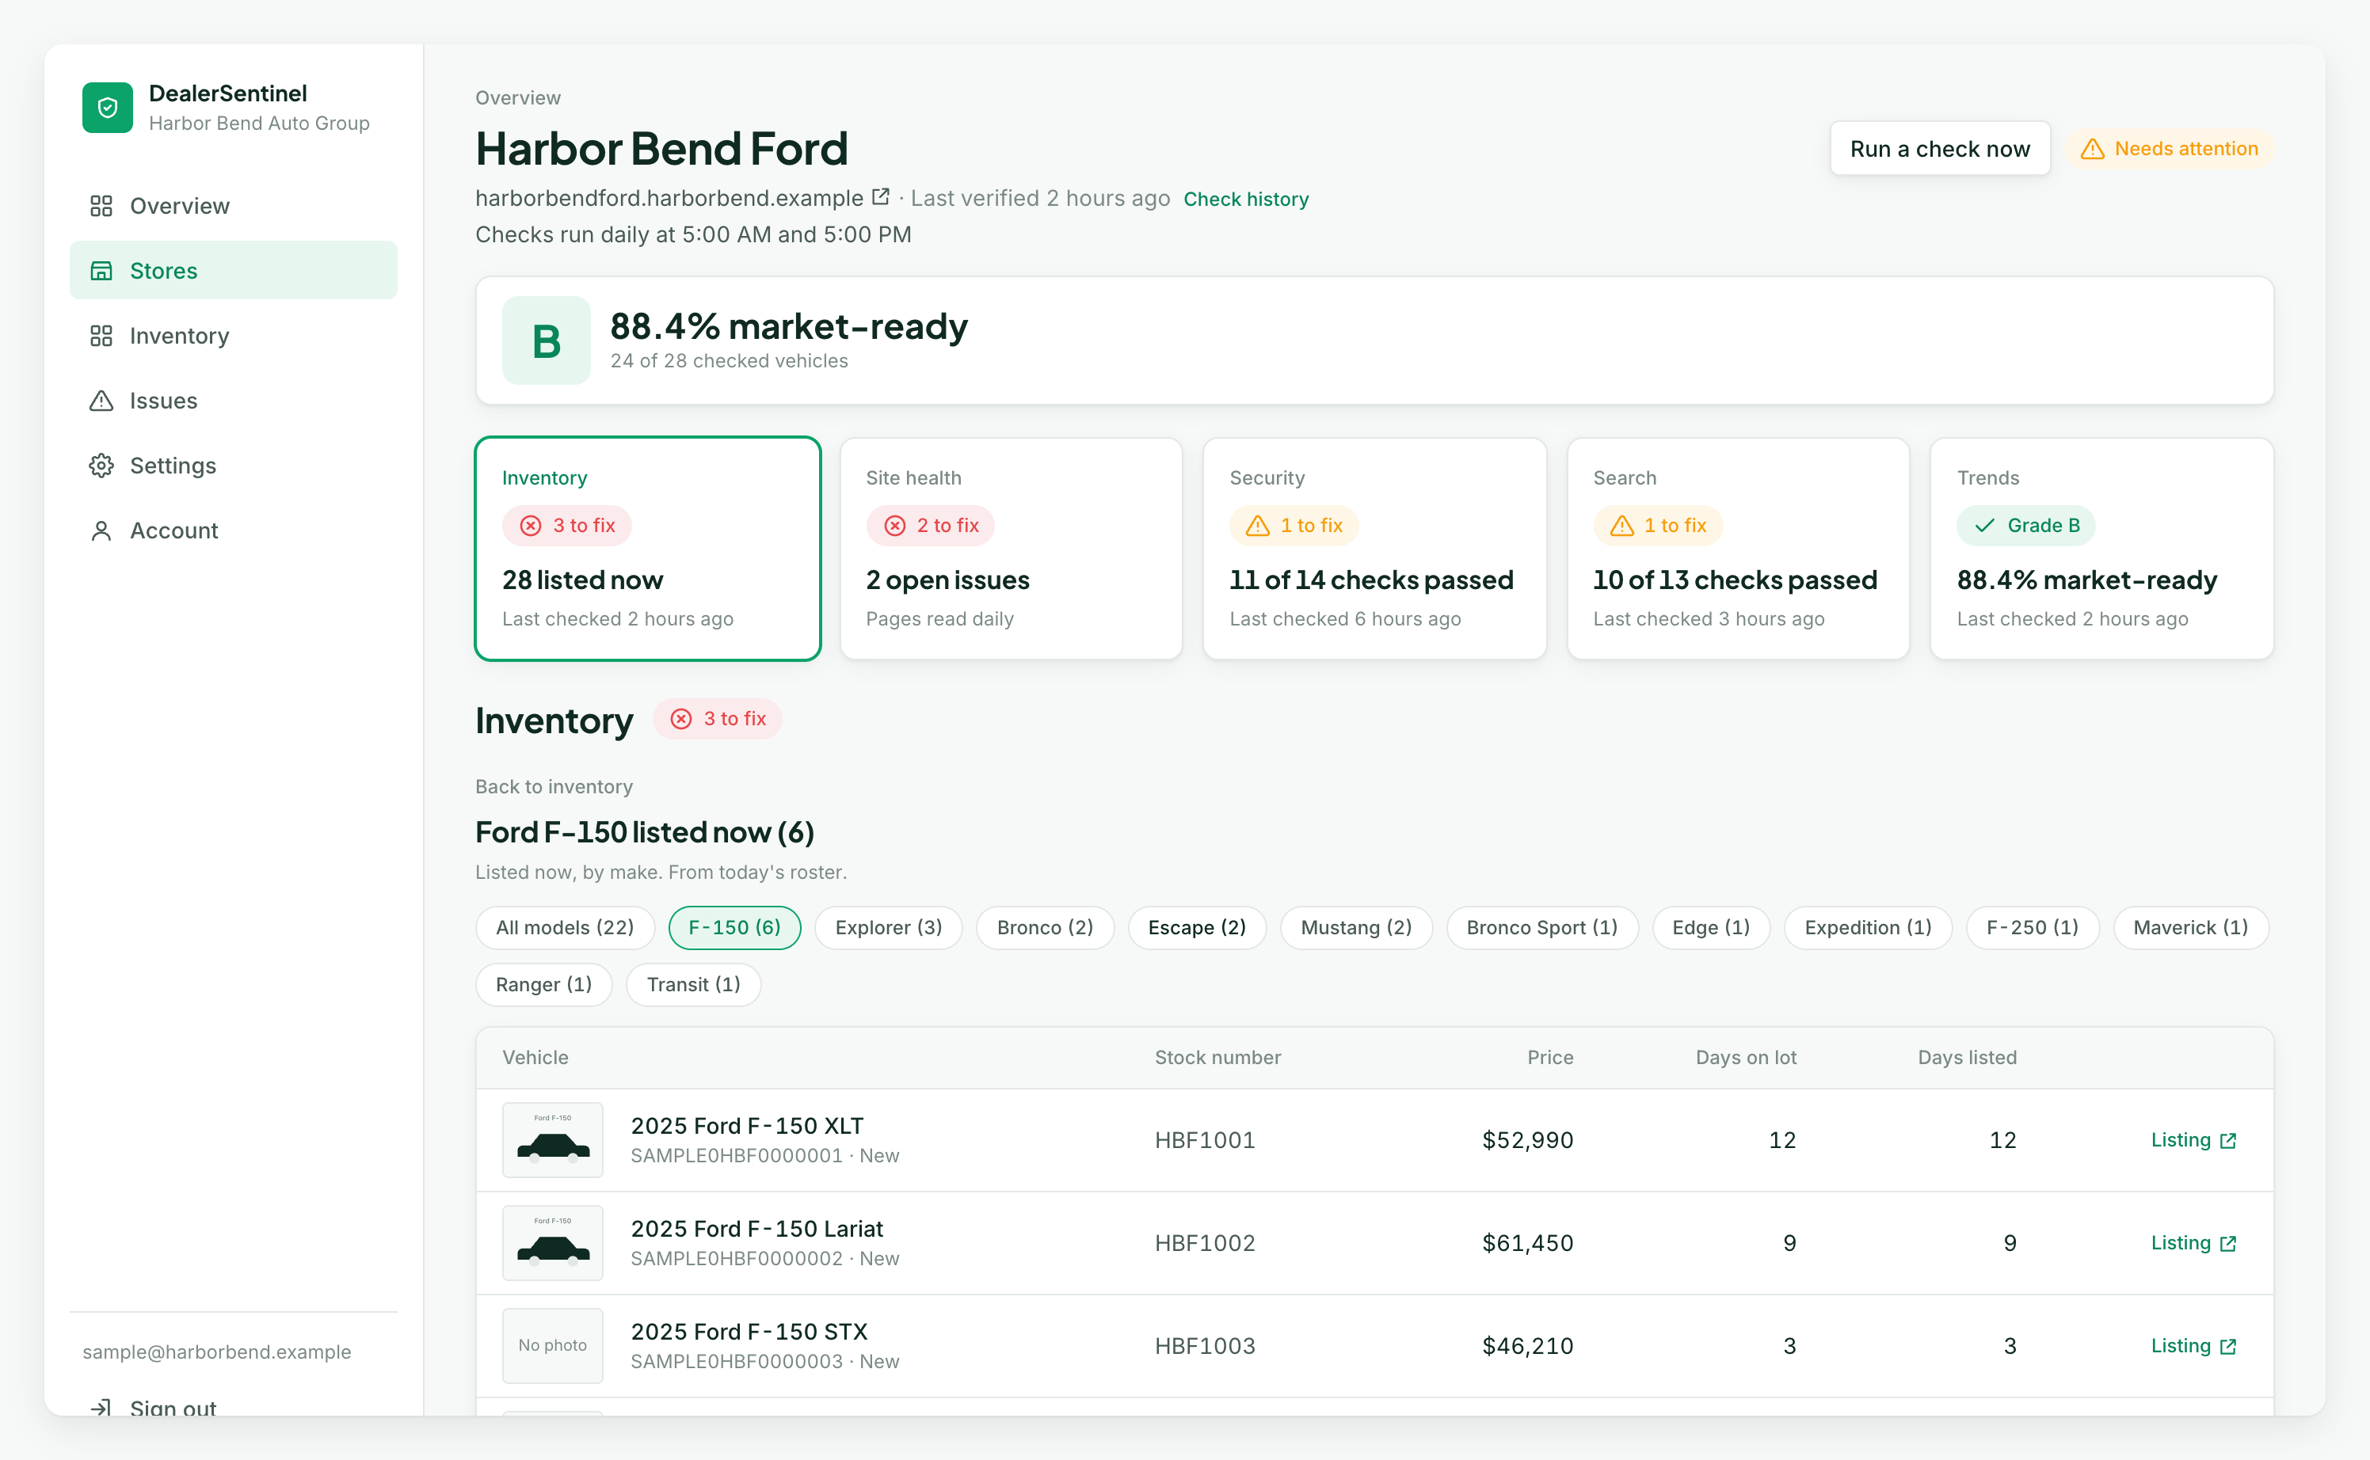The width and height of the screenshot is (2370, 1460).
Task: Go to Stores in the sidebar
Action: 233,270
